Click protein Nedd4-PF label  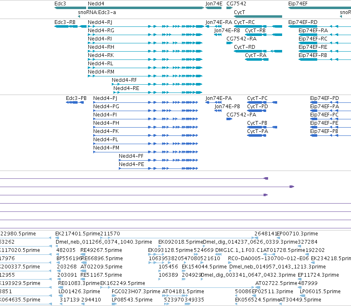[131, 156]
